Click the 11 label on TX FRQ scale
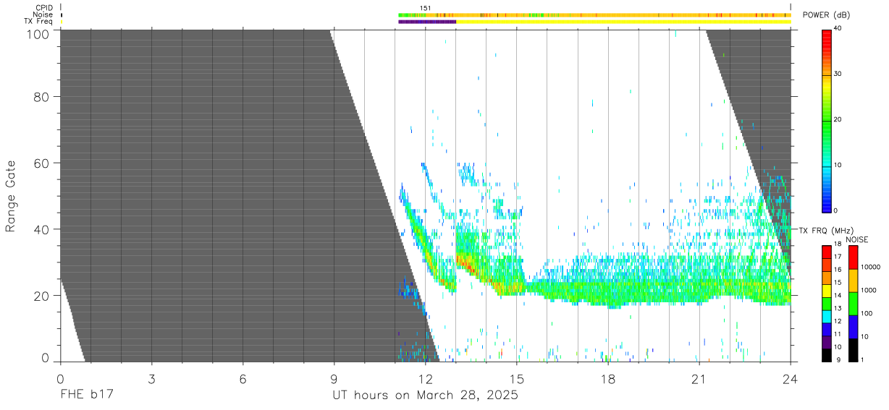Viewport: 889px width, 410px height. (837, 334)
